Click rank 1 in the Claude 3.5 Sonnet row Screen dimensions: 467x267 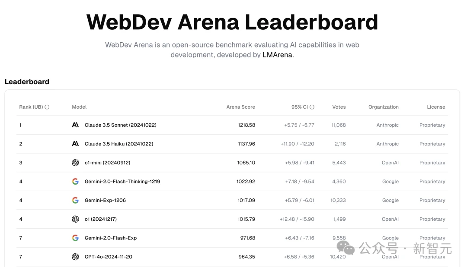tap(20, 125)
